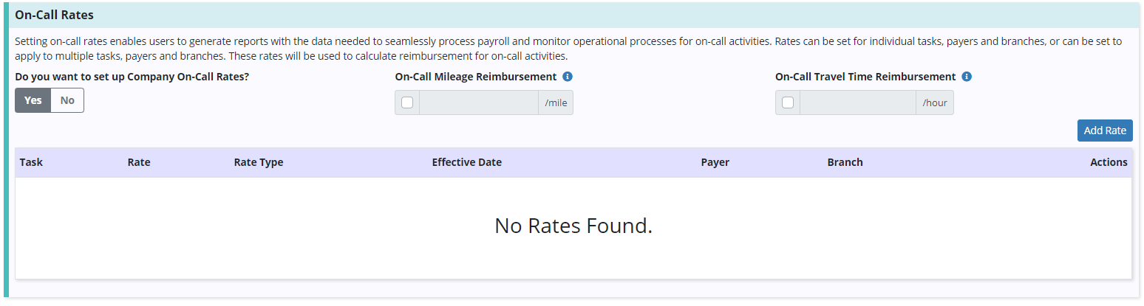Click the /hour unit label

click(935, 102)
